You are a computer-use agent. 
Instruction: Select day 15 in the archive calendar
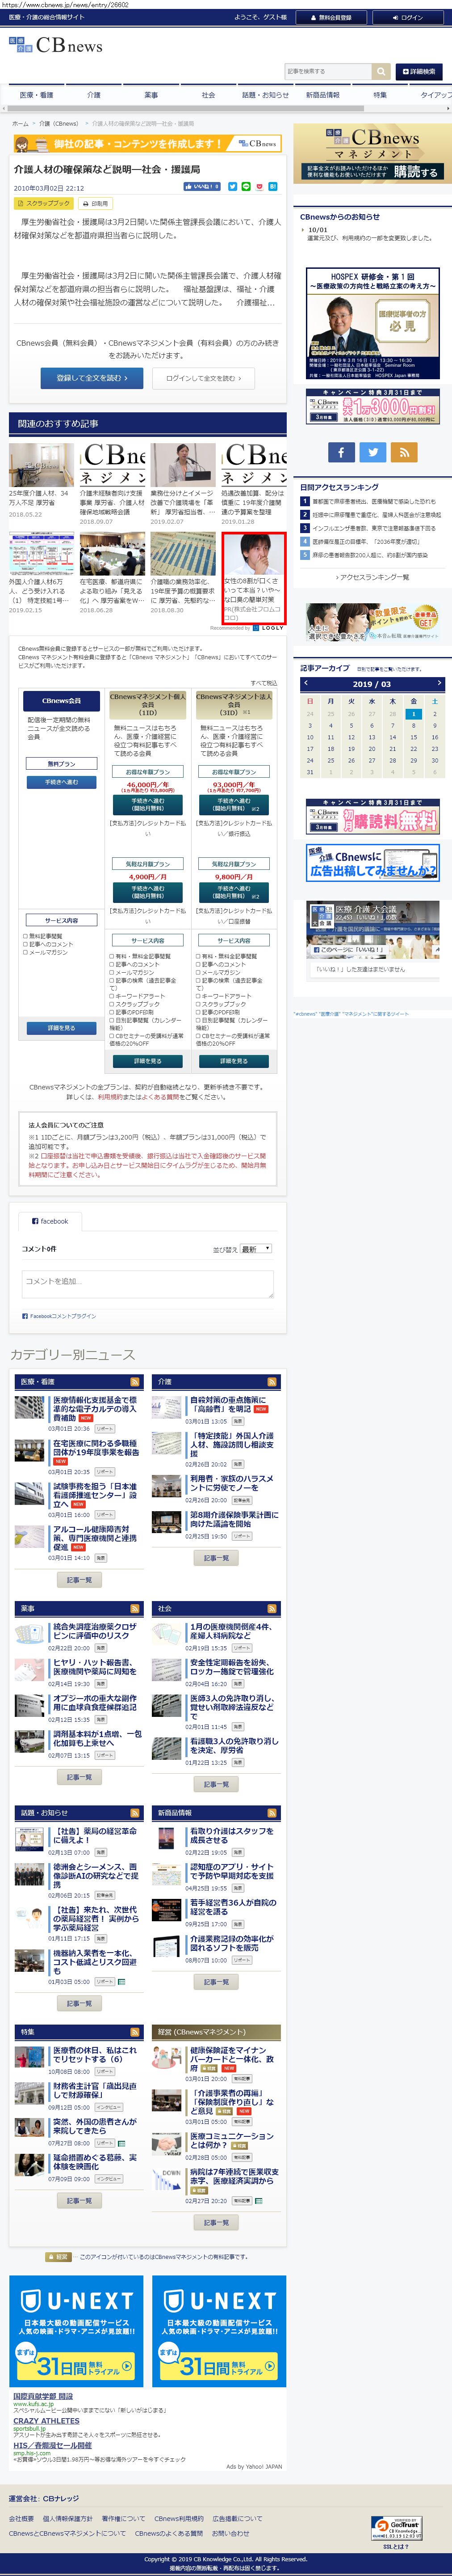[413, 737]
